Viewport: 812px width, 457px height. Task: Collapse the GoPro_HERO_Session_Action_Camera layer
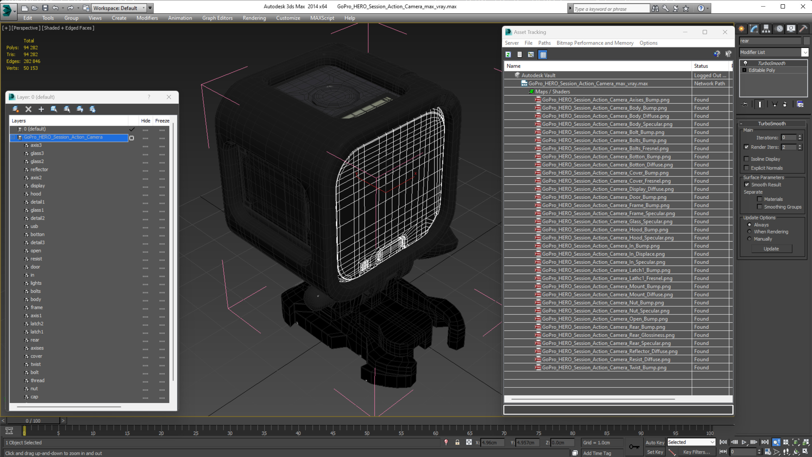tap(13, 137)
